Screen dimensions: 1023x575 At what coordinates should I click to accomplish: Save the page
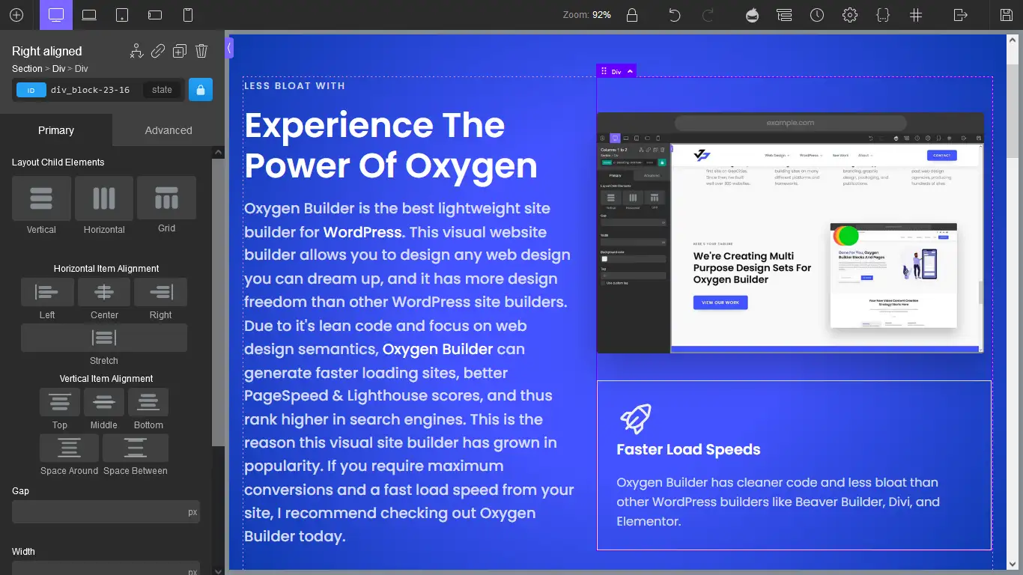pos(1006,14)
